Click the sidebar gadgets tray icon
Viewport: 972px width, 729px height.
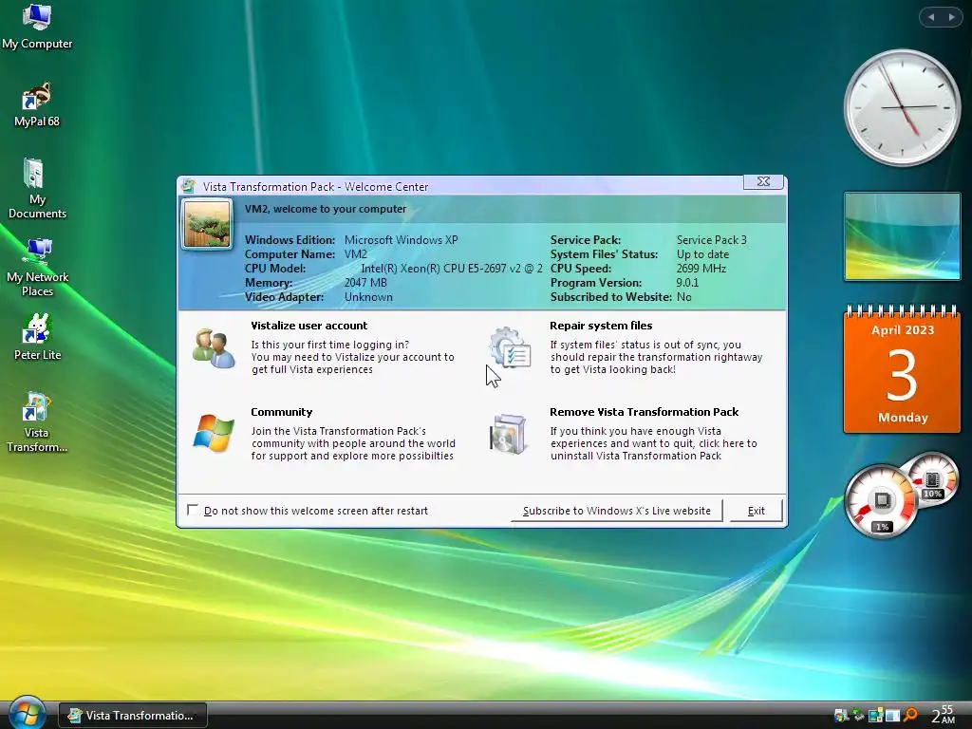coord(875,715)
